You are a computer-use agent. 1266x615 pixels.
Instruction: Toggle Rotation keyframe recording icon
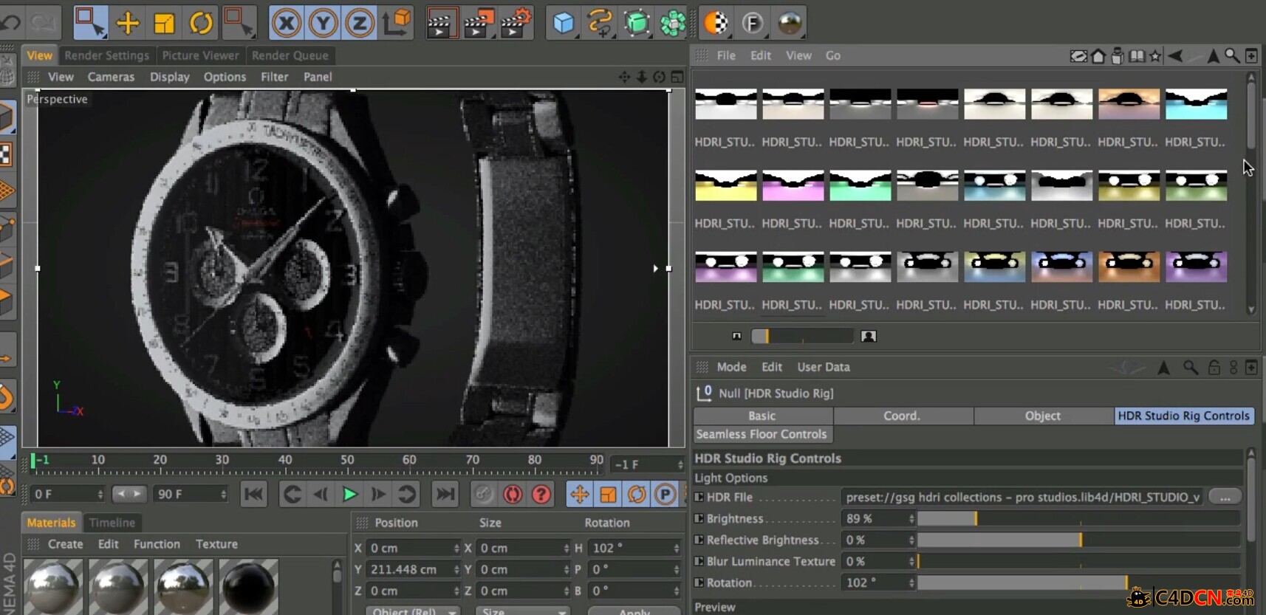point(637,494)
